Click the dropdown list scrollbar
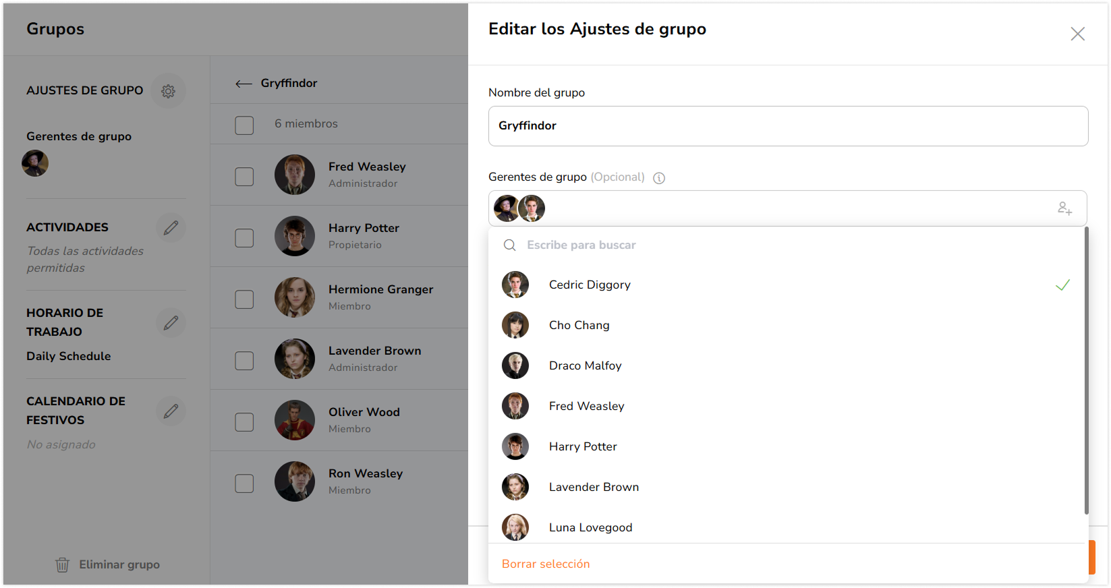The width and height of the screenshot is (1111, 588). (1086, 371)
